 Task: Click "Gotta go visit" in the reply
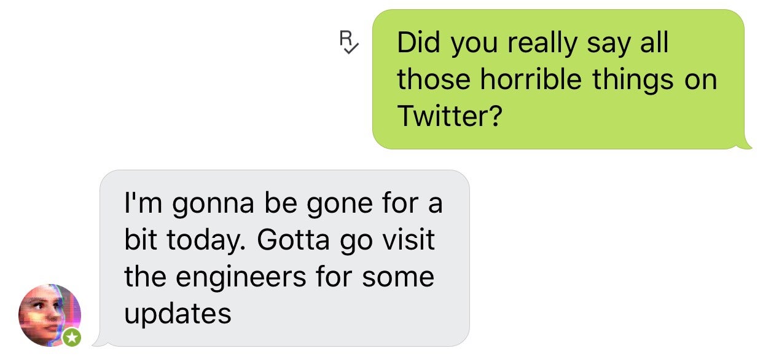coord(346,240)
